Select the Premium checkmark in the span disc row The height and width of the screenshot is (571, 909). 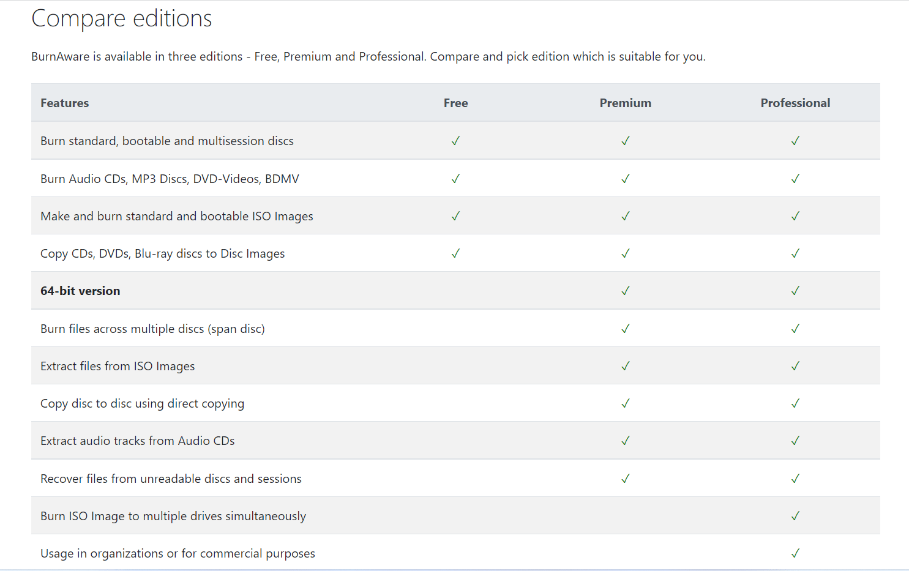pyautogui.click(x=625, y=329)
